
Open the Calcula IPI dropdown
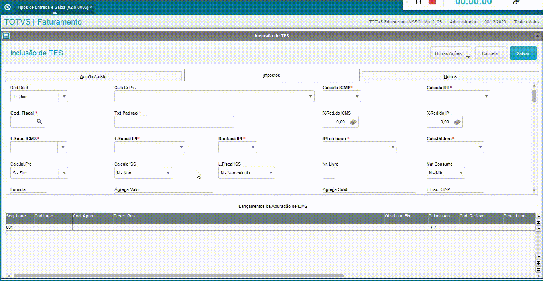[x=486, y=96]
